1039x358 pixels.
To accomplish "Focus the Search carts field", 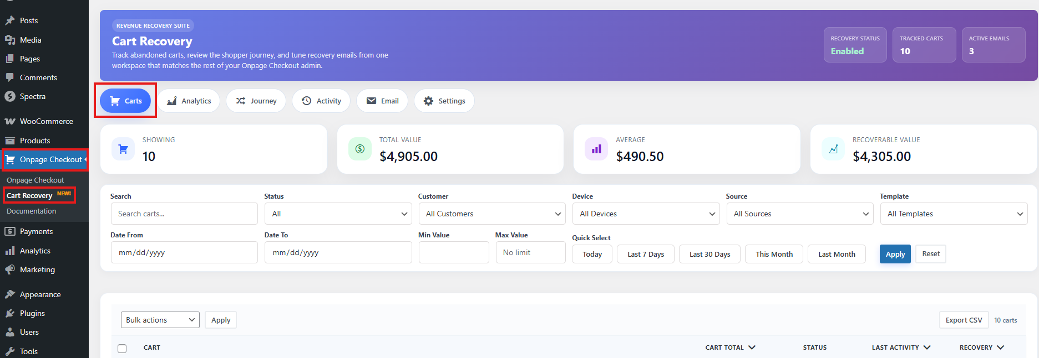I will [184, 214].
